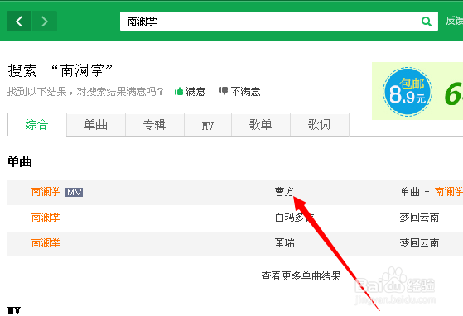Screen dimensions: 463x316
Task: Open song 南澜掌 by 董瑞
Action: point(46,243)
